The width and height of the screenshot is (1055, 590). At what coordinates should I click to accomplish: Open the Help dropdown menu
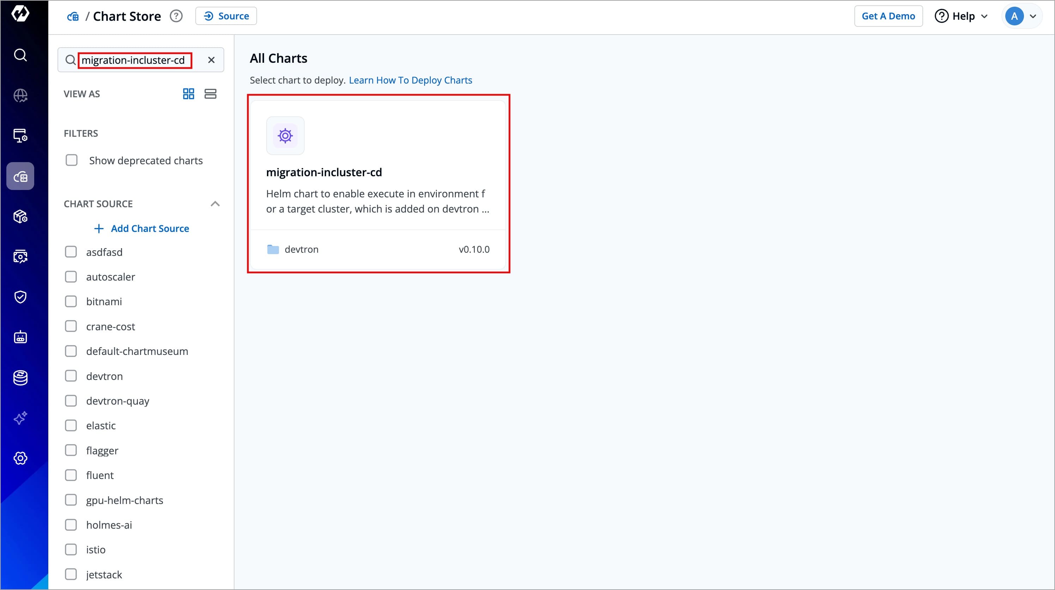(x=961, y=16)
